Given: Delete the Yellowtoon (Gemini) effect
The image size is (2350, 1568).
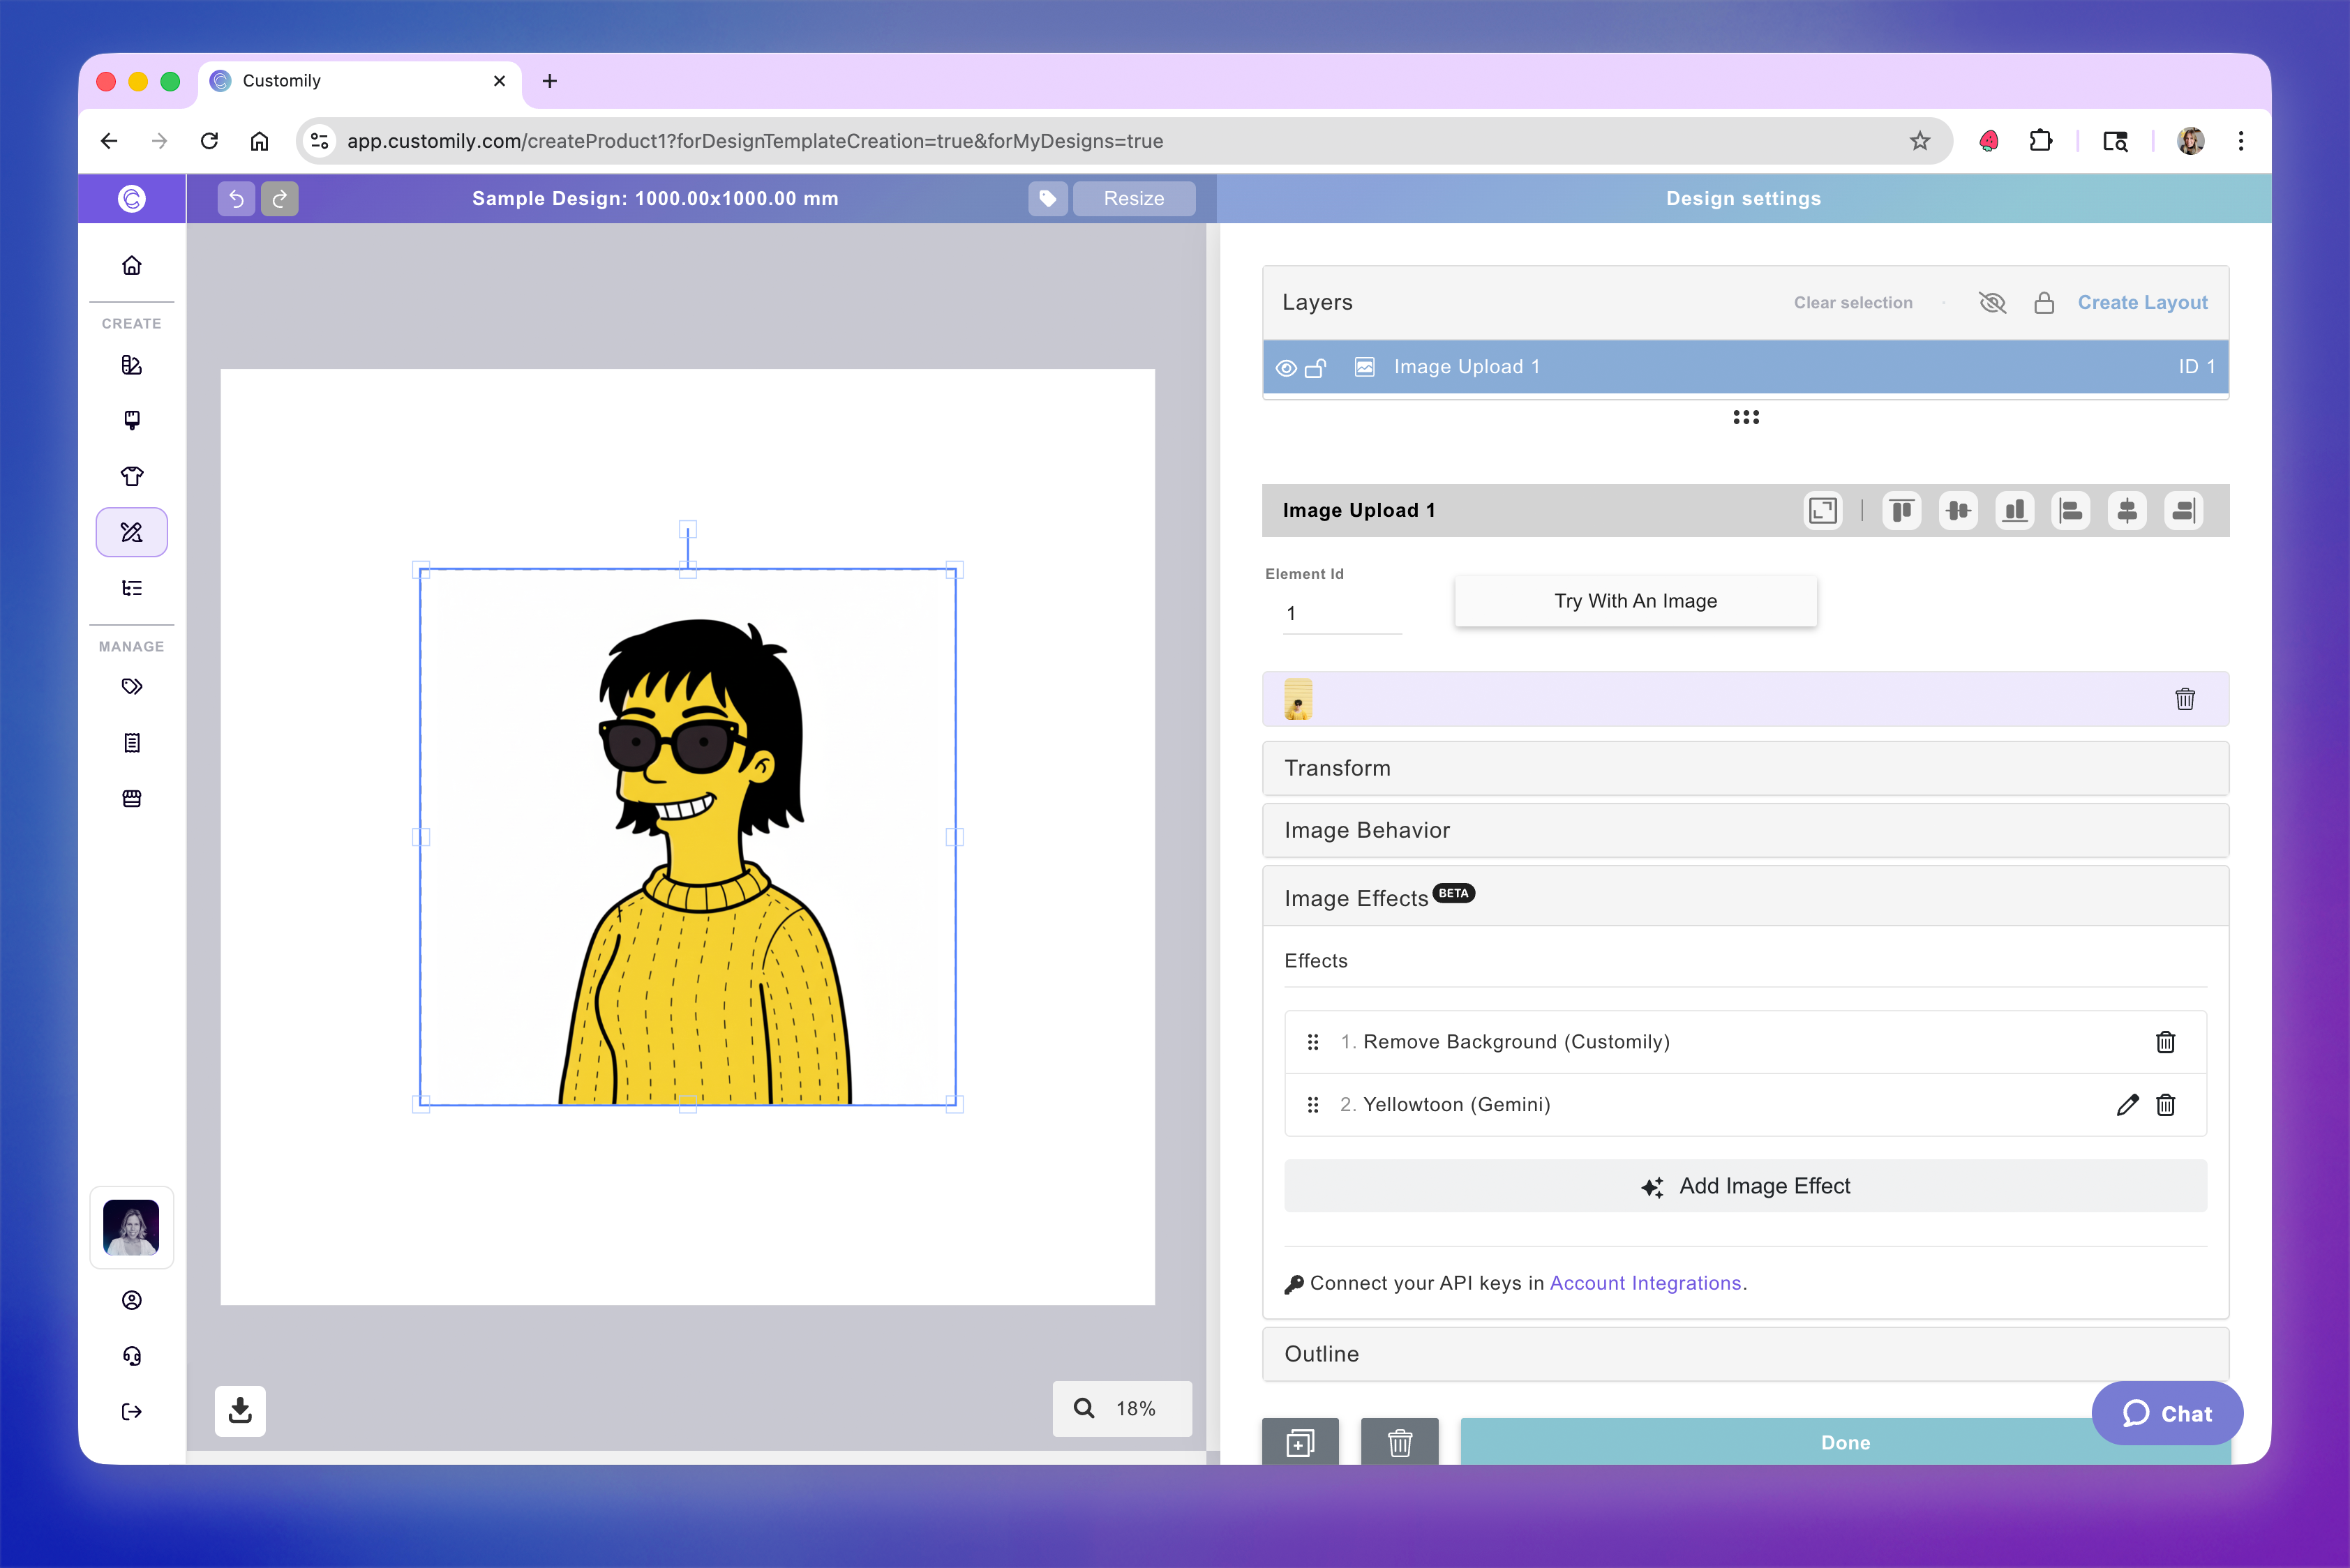Looking at the screenshot, I should coord(2166,1105).
